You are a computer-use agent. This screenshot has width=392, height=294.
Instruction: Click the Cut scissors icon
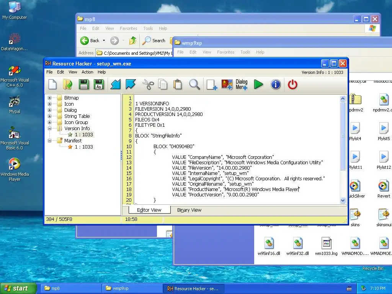148,84
